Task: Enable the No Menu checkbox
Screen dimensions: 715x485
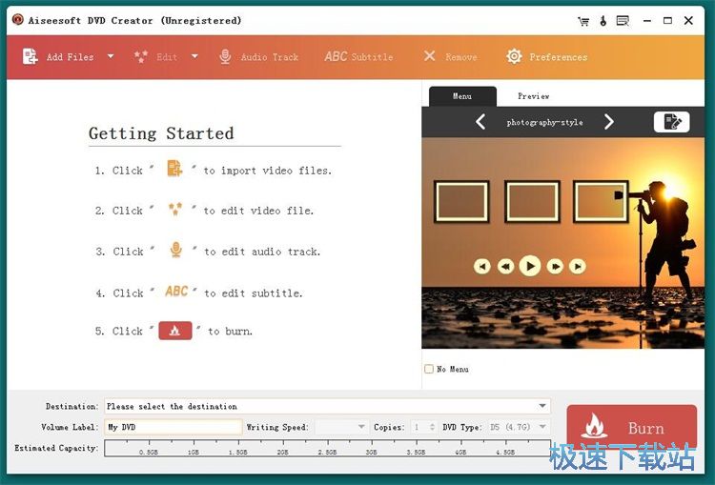Action: point(429,369)
